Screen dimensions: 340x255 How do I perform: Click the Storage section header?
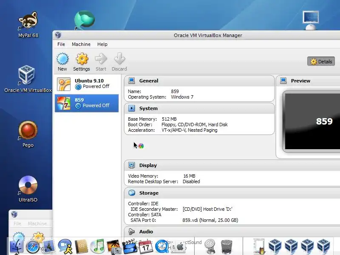[232, 193]
